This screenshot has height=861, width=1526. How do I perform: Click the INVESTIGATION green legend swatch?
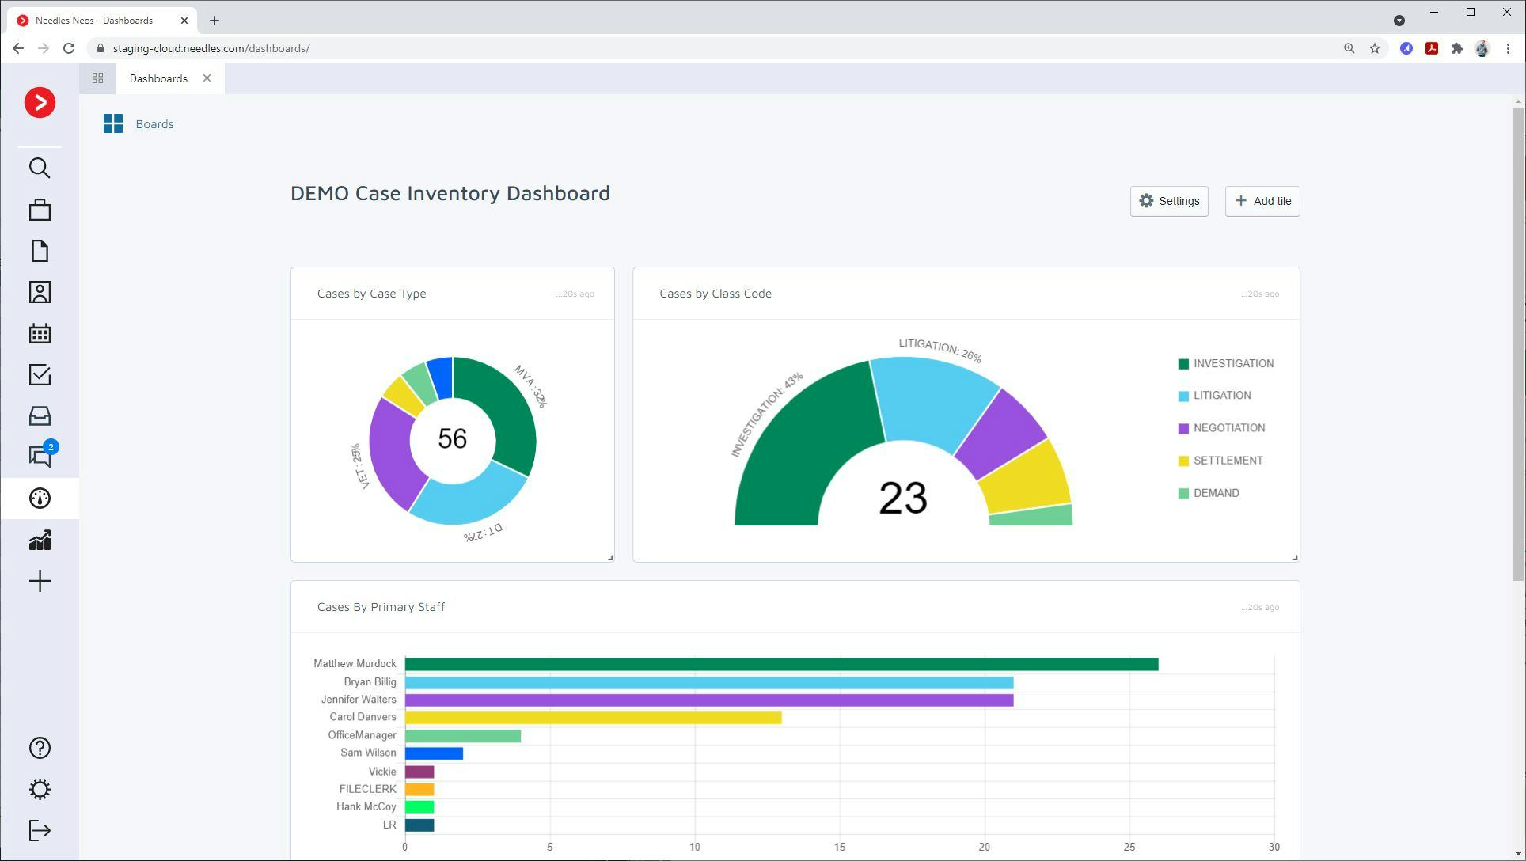coord(1184,363)
